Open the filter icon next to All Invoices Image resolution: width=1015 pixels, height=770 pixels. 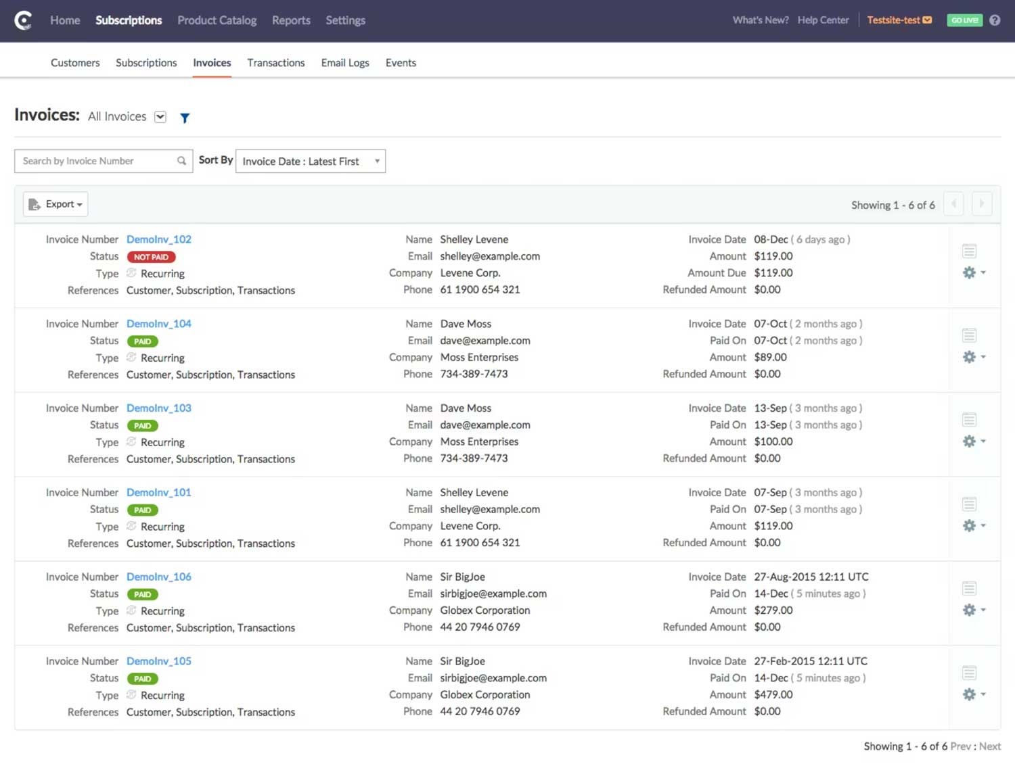(184, 118)
